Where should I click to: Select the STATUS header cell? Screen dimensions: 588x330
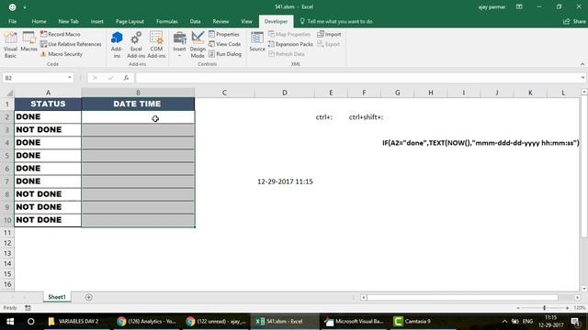(48, 104)
